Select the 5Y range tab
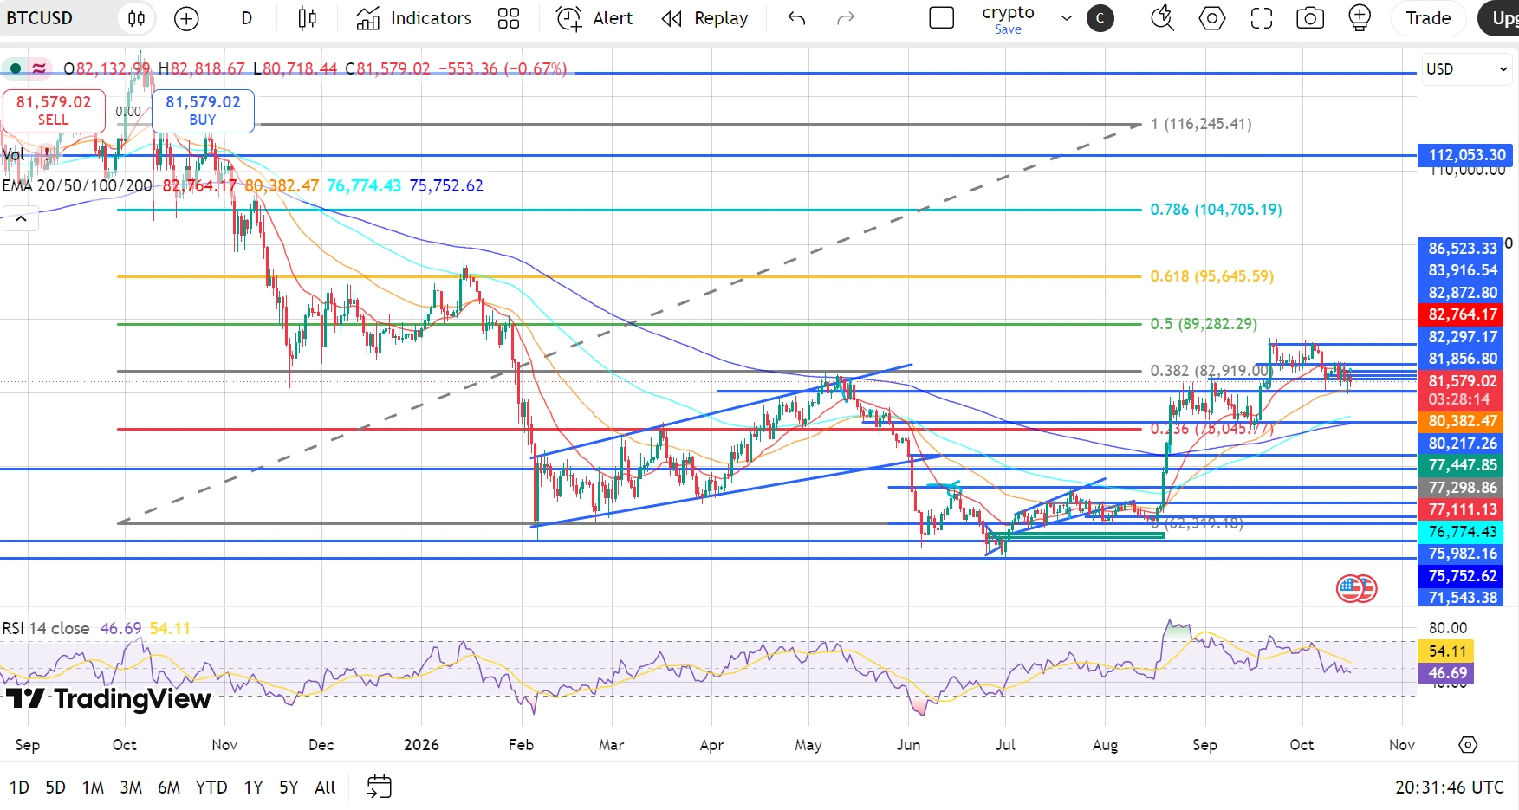The width and height of the screenshot is (1519, 810). (289, 787)
